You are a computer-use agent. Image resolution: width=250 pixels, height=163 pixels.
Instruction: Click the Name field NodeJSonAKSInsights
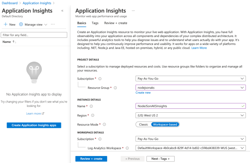[191, 106]
